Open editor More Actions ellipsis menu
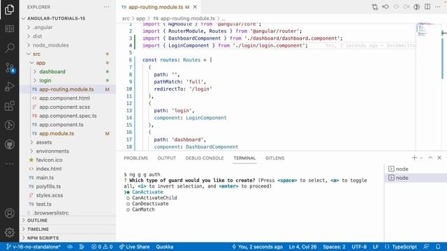 point(438,7)
